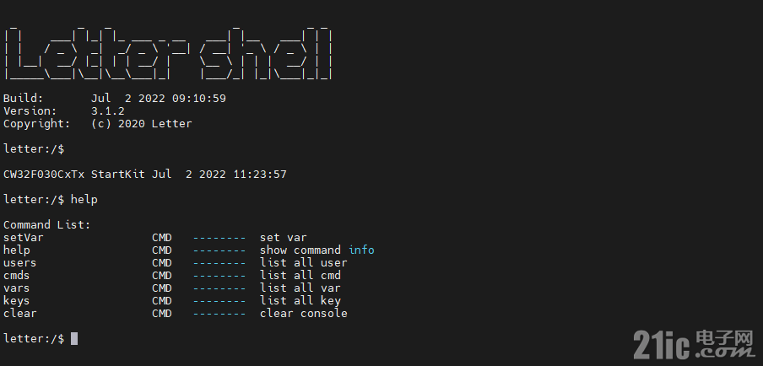Click the Build date text
763x366 pixels.
coord(159,99)
